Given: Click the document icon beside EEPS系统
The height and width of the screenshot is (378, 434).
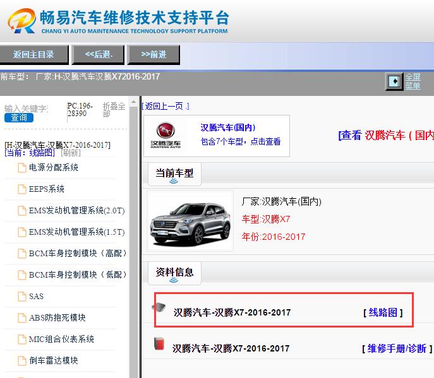Looking at the screenshot, I should point(22,189).
